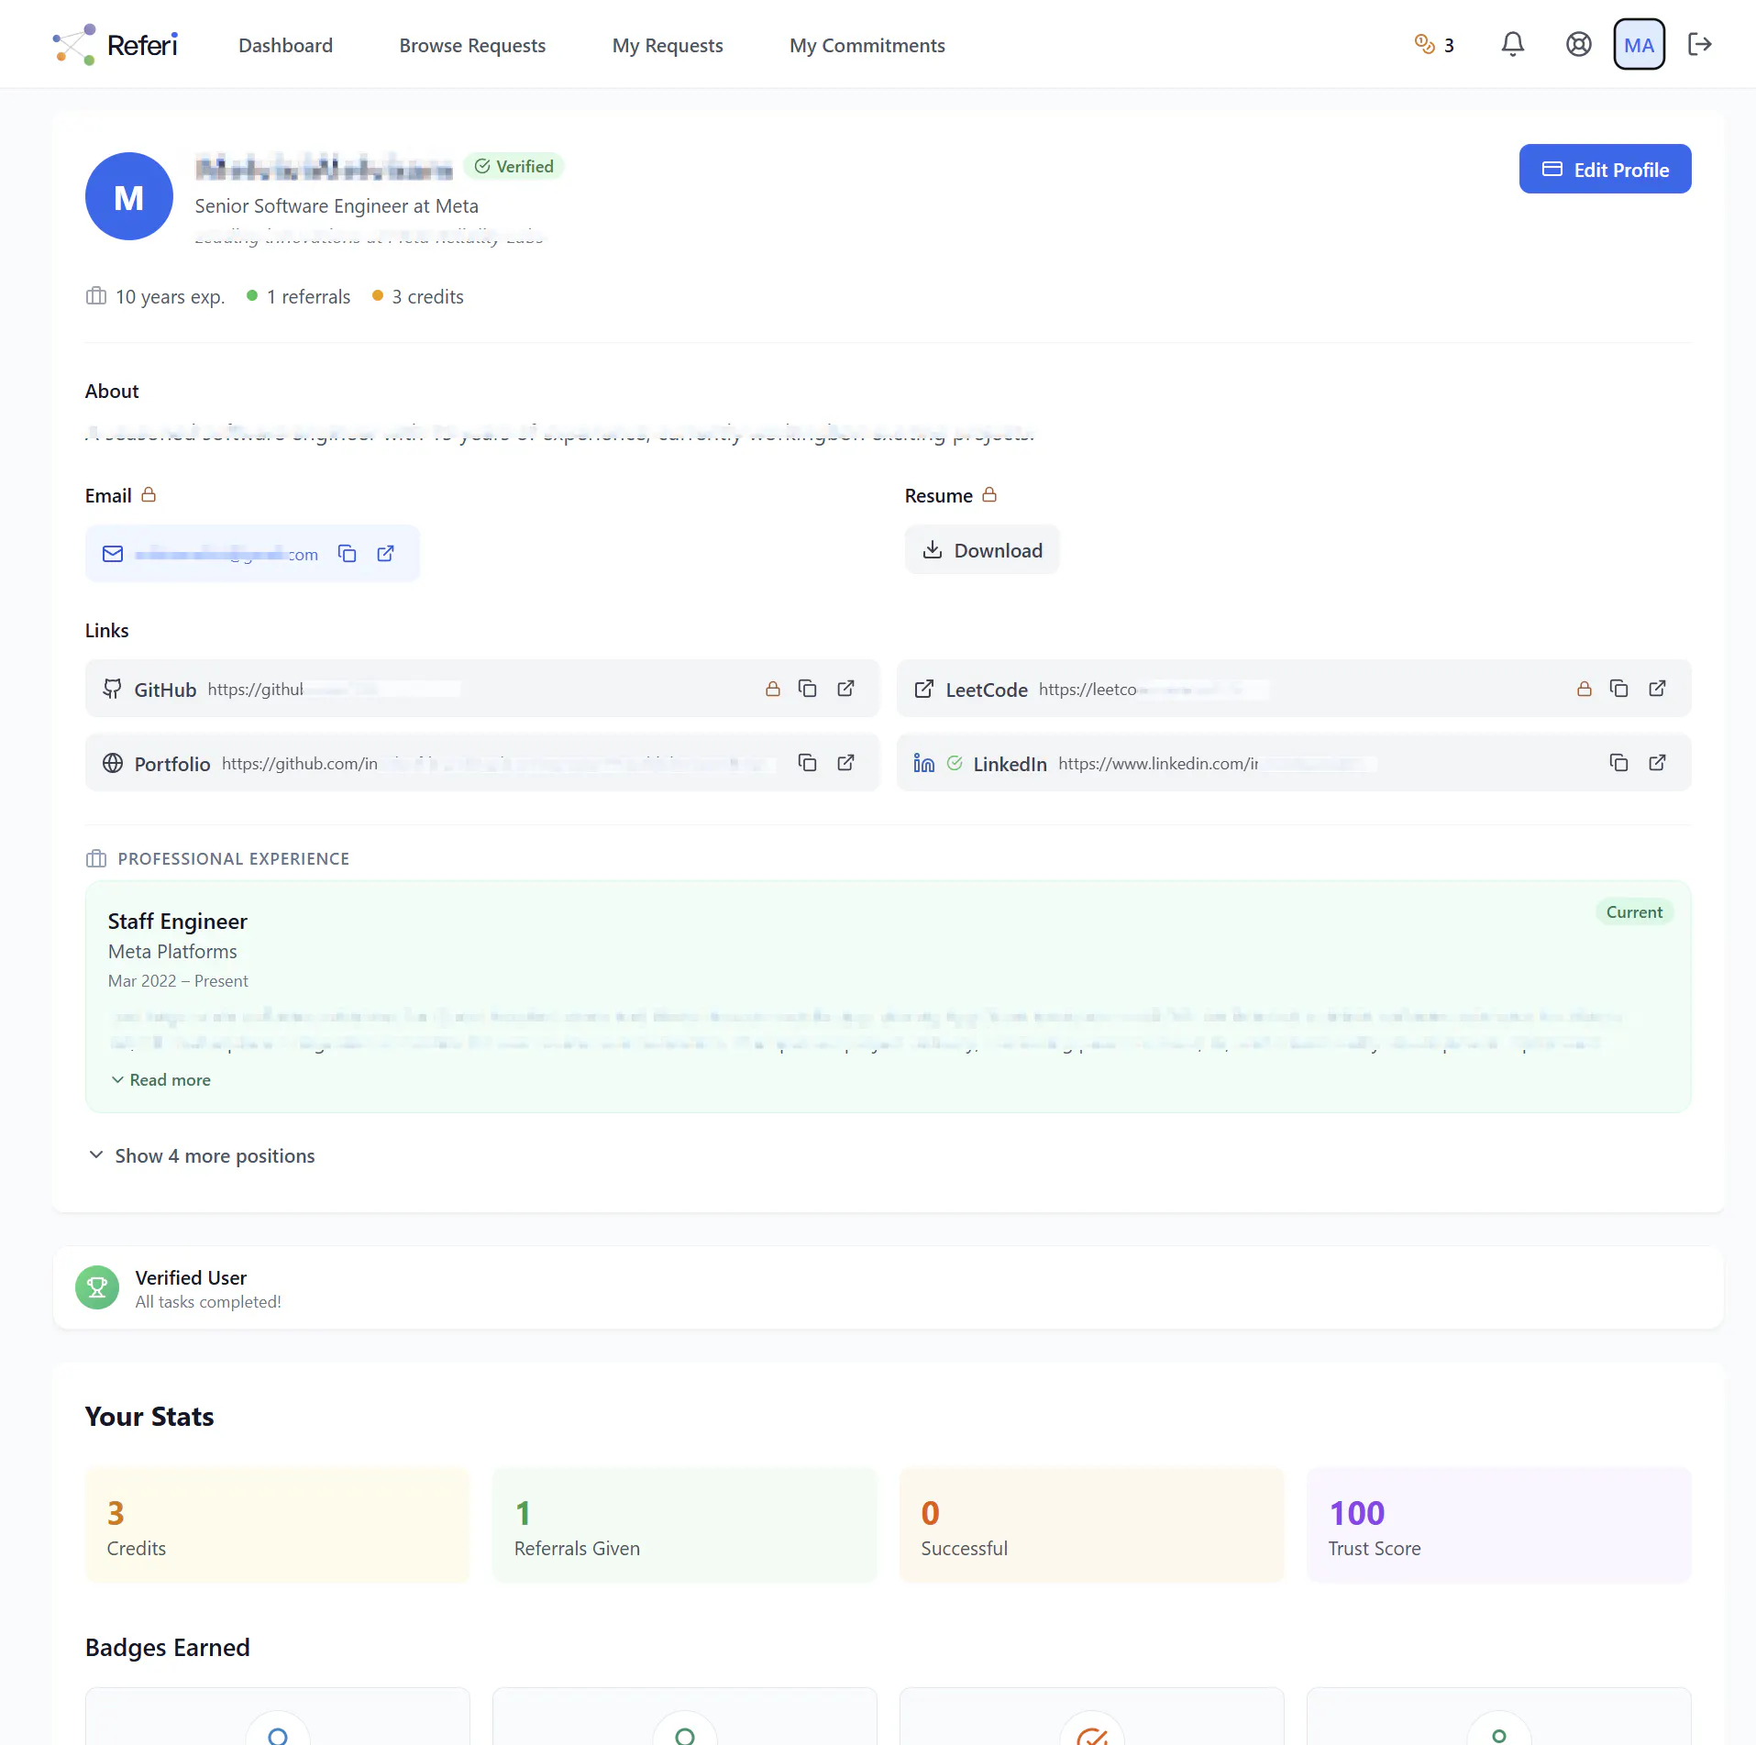1756x1745 pixels.
Task: Open the email in external link
Action: click(x=385, y=553)
